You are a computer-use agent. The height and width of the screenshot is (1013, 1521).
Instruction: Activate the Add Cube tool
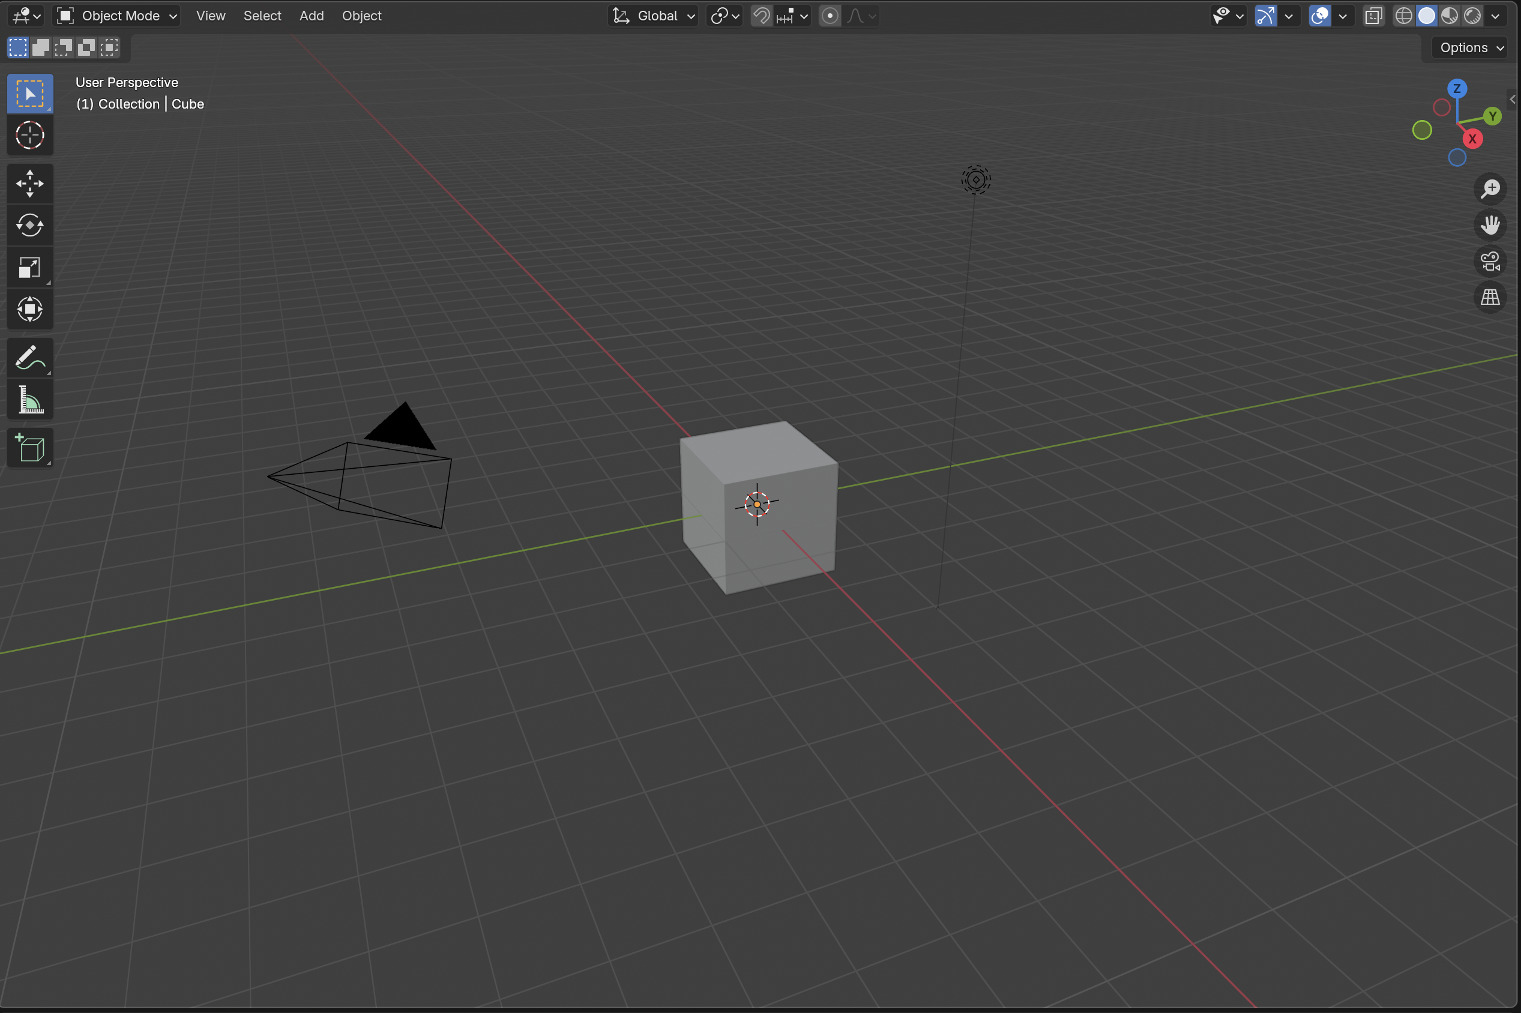tap(30, 448)
